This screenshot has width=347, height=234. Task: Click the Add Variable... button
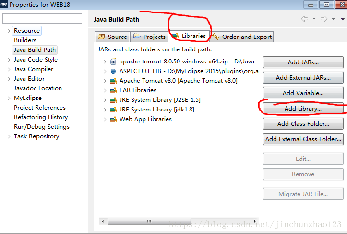click(303, 93)
